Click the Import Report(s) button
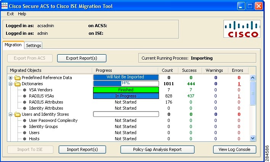 pos(82,149)
